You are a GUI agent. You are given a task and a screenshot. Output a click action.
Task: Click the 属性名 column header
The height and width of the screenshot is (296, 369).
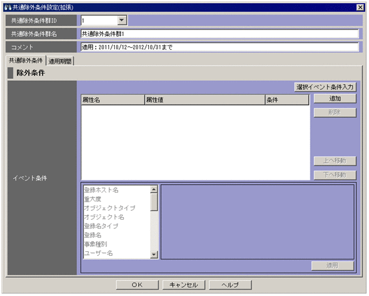click(x=113, y=100)
